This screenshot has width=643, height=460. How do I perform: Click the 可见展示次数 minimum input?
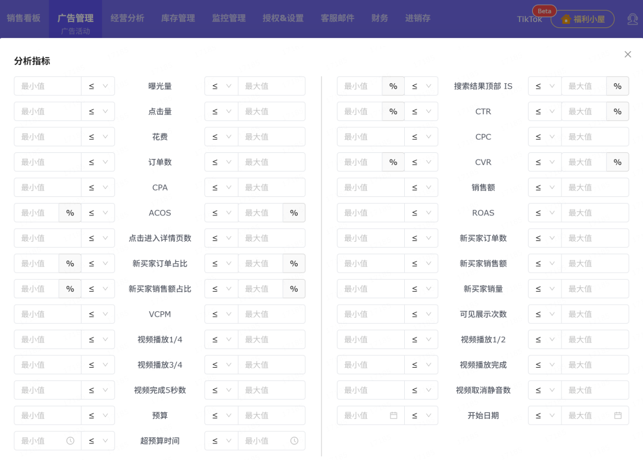(x=371, y=314)
